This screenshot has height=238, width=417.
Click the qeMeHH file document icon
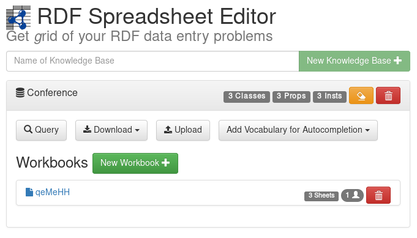(x=29, y=192)
